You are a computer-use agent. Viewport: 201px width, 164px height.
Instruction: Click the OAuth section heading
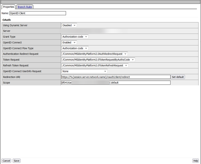[6, 20]
